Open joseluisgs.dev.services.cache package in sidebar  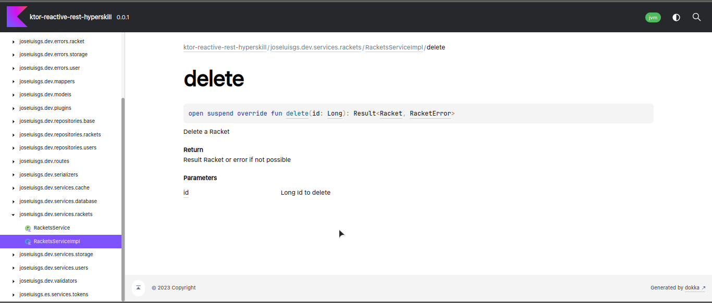pos(54,188)
